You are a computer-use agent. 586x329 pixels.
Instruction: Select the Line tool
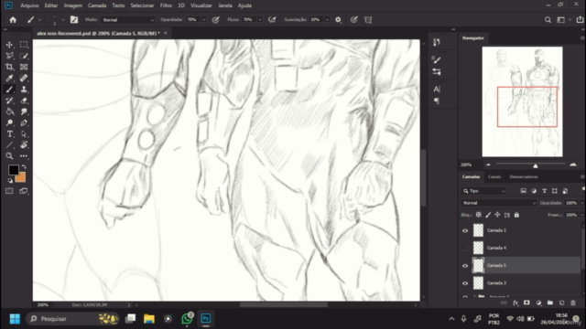point(9,145)
